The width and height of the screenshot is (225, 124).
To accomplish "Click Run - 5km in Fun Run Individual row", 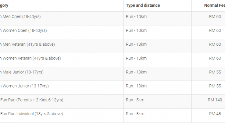I will (x=135, y=114).
